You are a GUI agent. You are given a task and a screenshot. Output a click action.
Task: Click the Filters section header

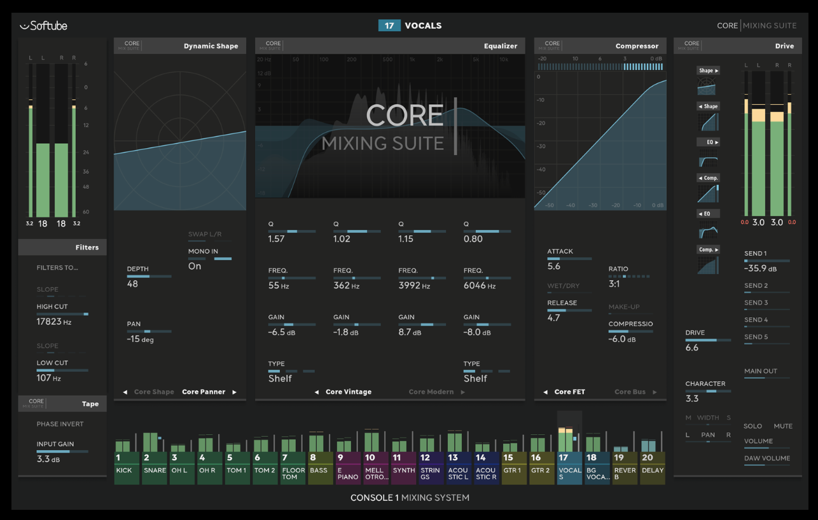point(62,247)
